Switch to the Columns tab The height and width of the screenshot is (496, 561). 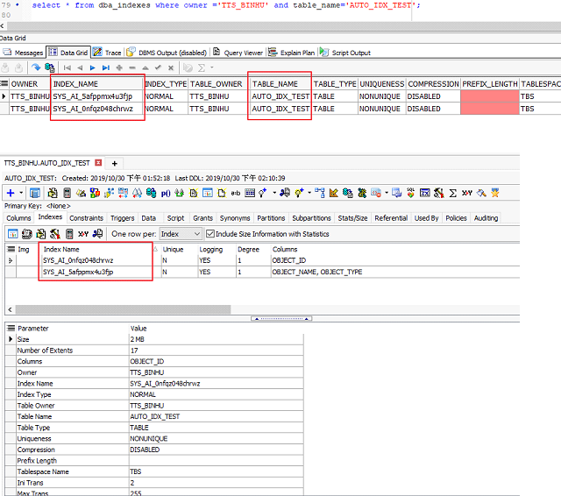click(18, 218)
